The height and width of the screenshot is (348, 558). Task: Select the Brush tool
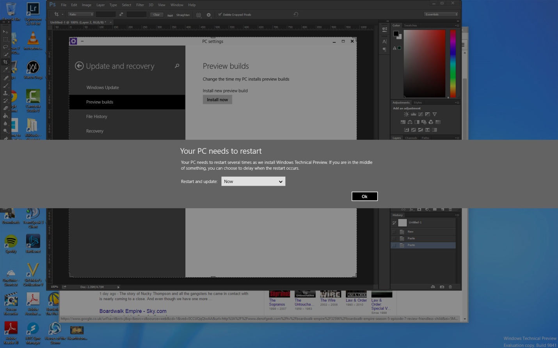click(5, 85)
